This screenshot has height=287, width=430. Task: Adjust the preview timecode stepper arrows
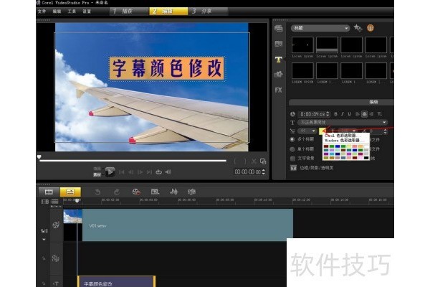click(x=264, y=172)
